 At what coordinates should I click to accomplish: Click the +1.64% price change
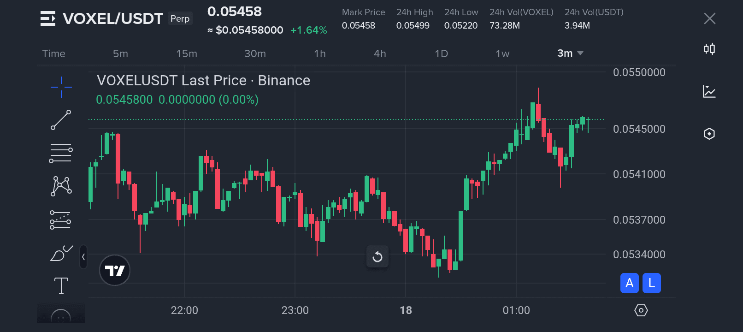309,30
